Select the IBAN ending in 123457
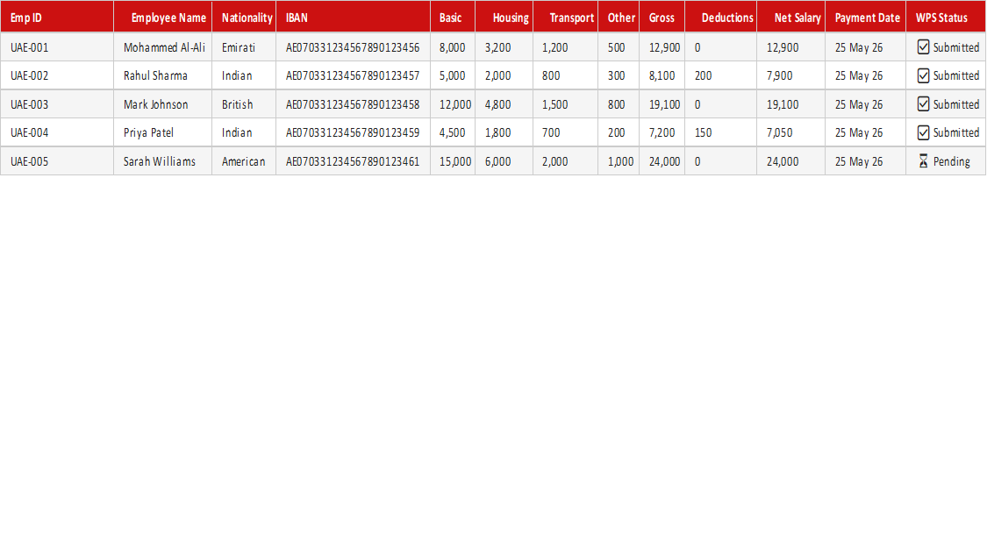This screenshot has width=987, height=548. click(354, 75)
